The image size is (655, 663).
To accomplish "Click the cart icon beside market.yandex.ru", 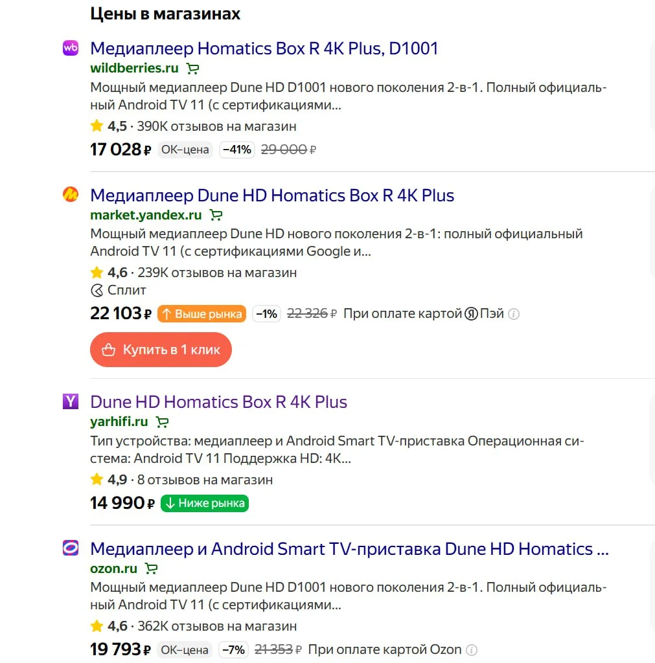I will pyautogui.click(x=216, y=216).
